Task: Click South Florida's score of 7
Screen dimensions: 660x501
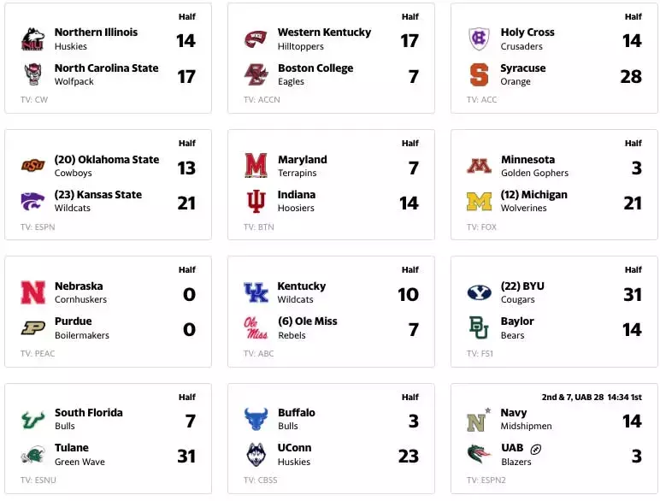Action: click(x=190, y=421)
